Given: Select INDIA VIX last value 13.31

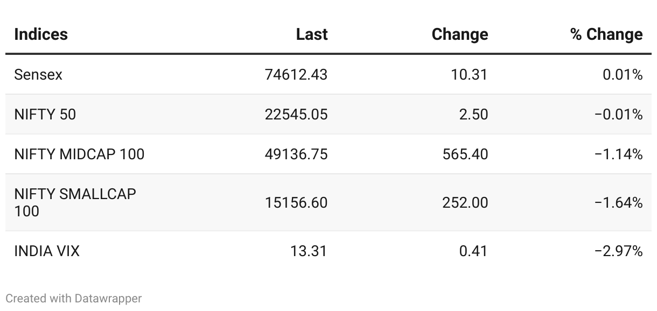Looking at the screenshot, I should 309,251.
